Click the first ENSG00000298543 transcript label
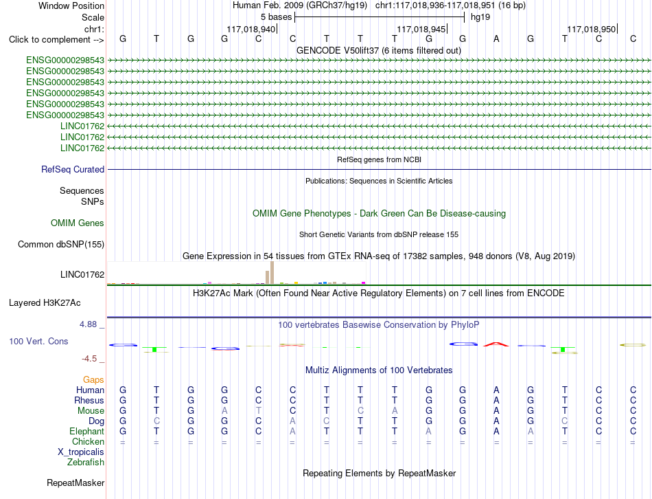The image size is (652, 499). coord(65,60)
